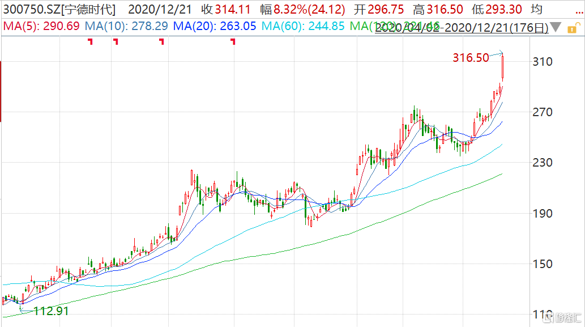
Task: Click the 112.91 lowest price annotation
Action: [x=51, y=311]
